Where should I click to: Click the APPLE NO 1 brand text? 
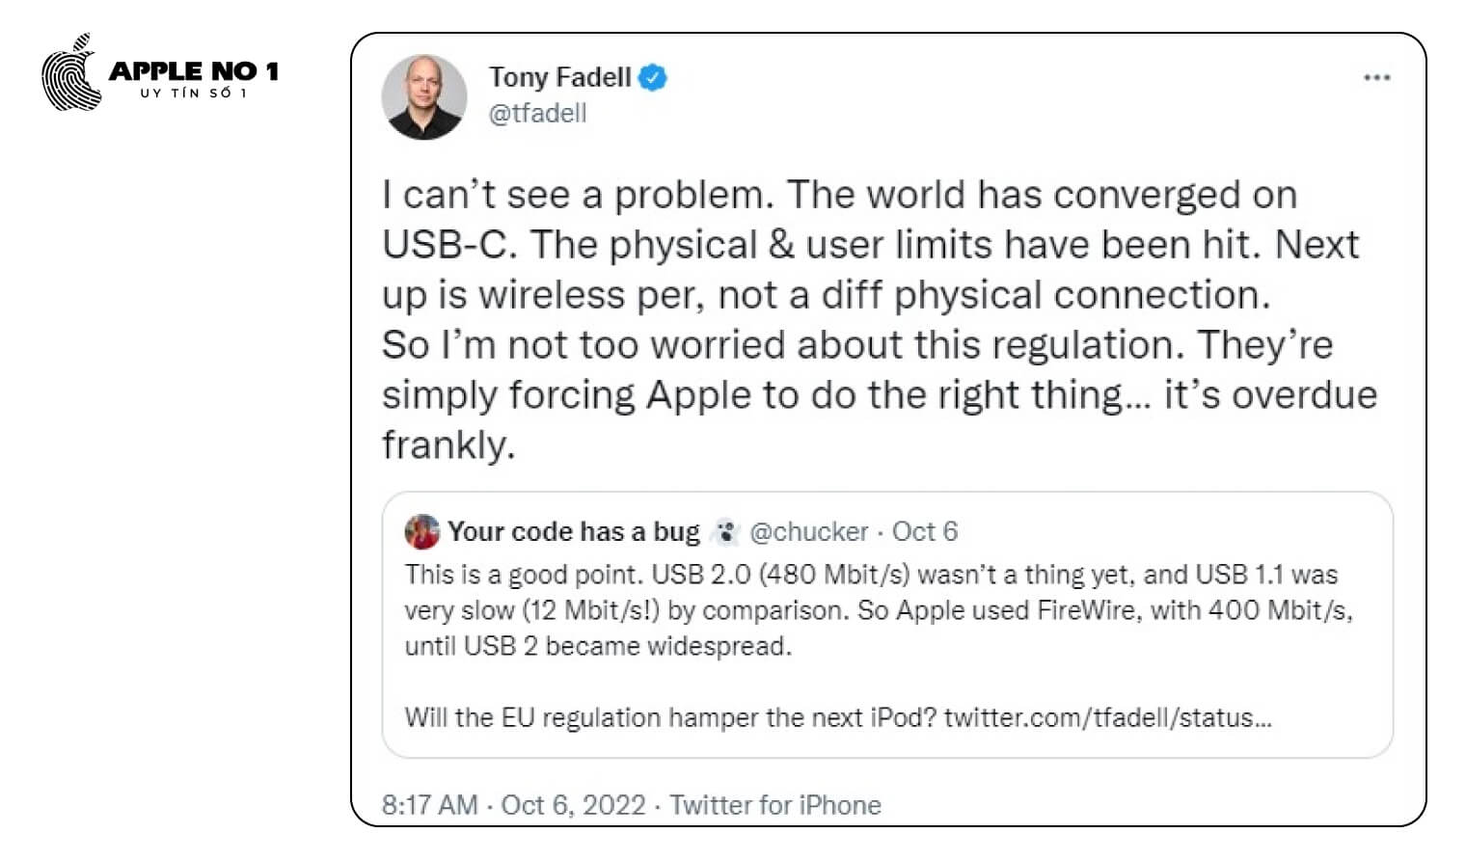pos(194,70)
